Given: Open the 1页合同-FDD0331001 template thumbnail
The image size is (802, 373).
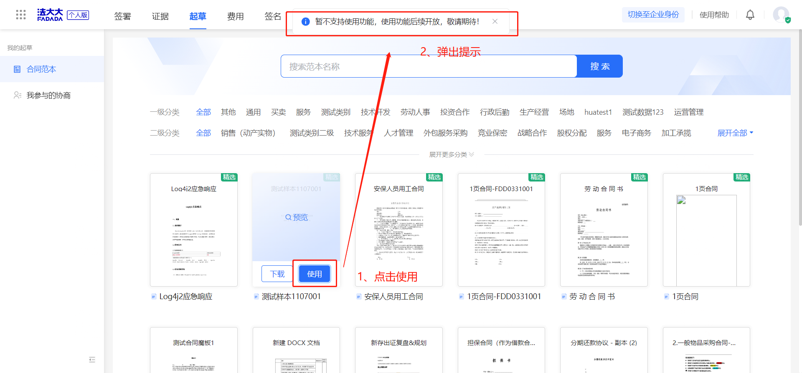Looking at the screenshot, I should click(501, 230).
